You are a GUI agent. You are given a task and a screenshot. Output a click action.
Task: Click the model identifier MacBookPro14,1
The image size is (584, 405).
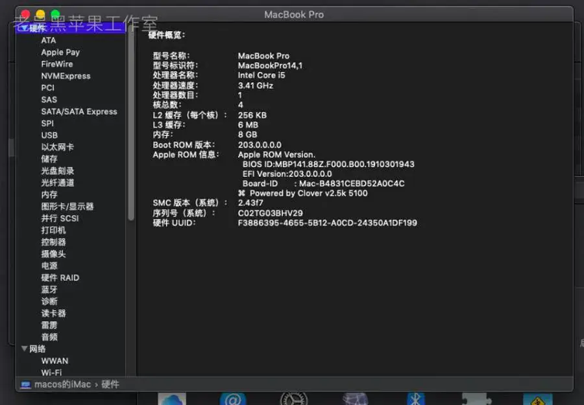coord(270,65)
